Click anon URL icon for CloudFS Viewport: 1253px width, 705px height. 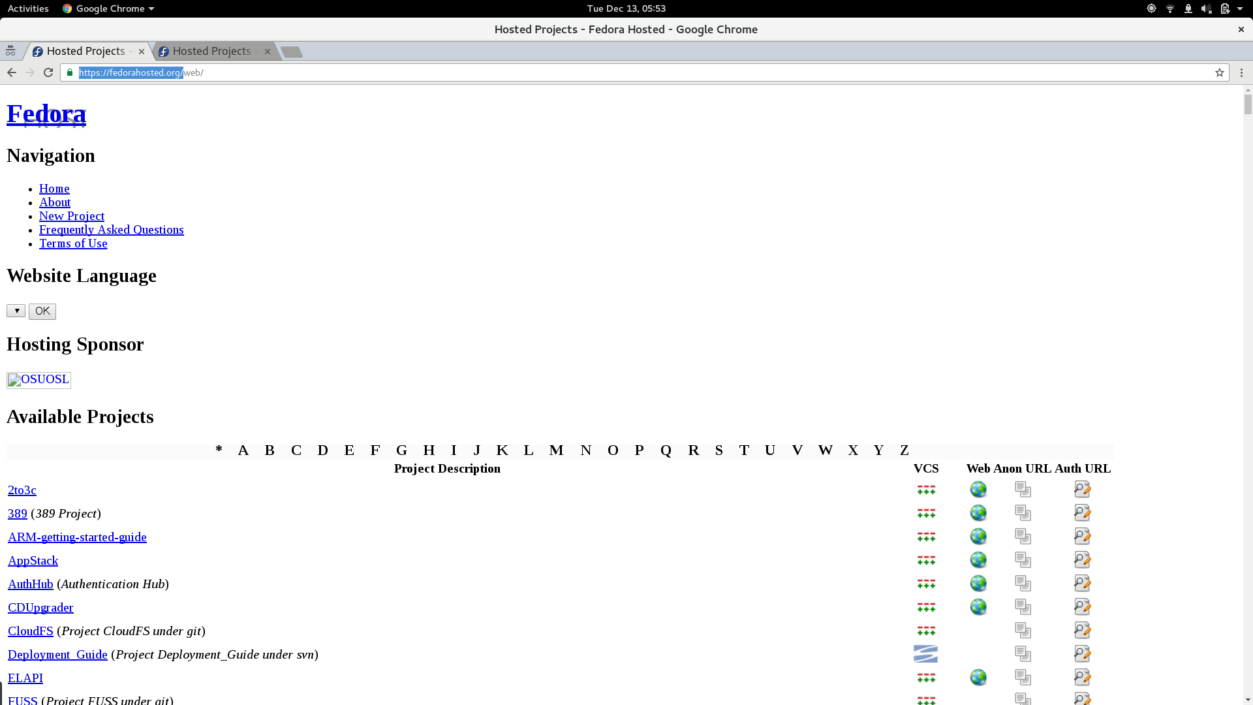1023,631
